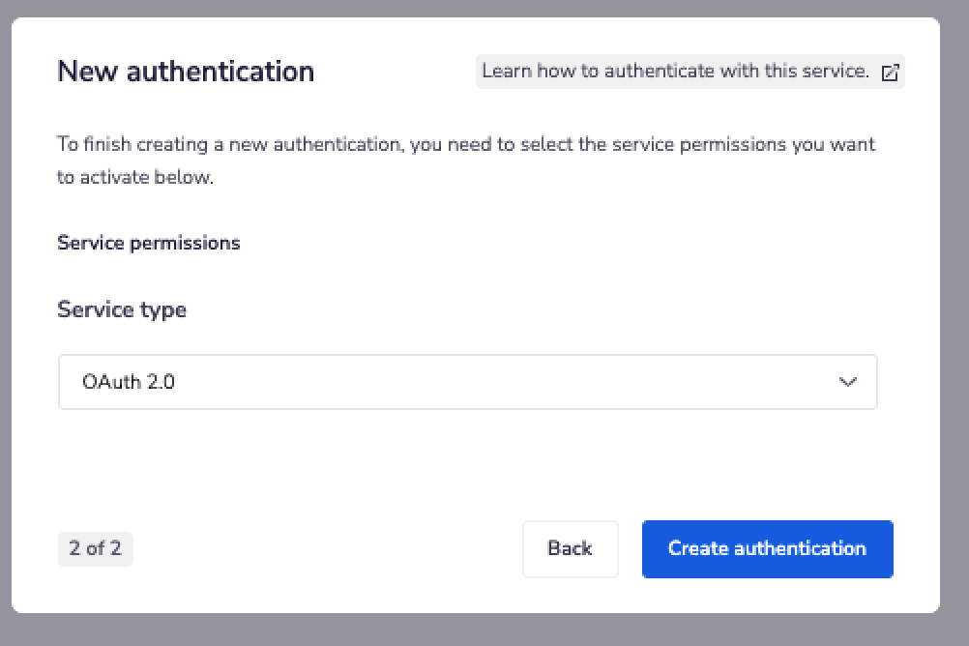Click the external link icon beside the help text
Viewport: 969px width, 646px height.
(890, 72)
